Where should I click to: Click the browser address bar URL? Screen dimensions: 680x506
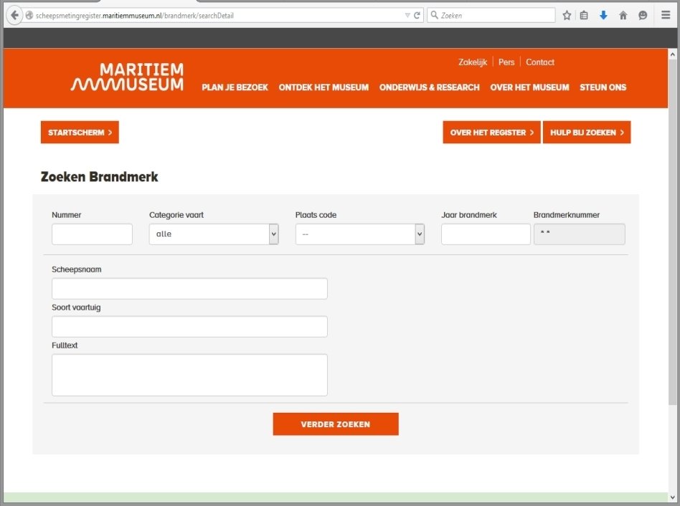point(134,16)
